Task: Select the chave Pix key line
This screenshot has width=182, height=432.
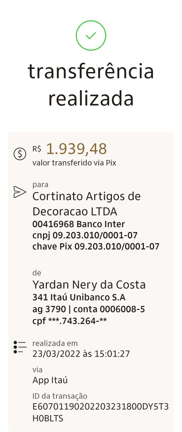Action: click(x=96, y=246)
